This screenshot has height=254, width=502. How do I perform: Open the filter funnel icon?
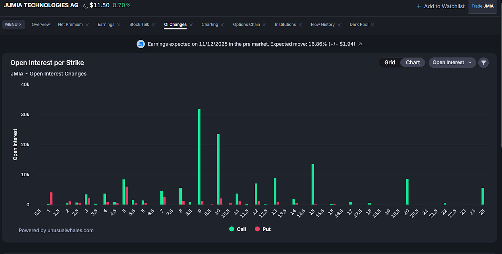(x=483, y=62)
